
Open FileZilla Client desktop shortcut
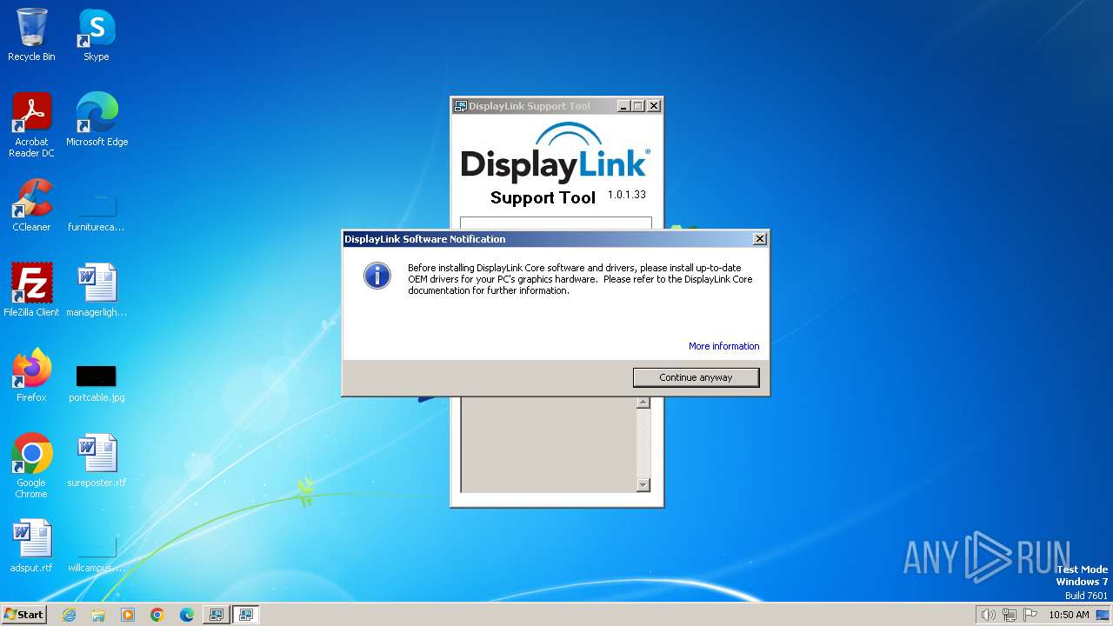pos(31,290)
